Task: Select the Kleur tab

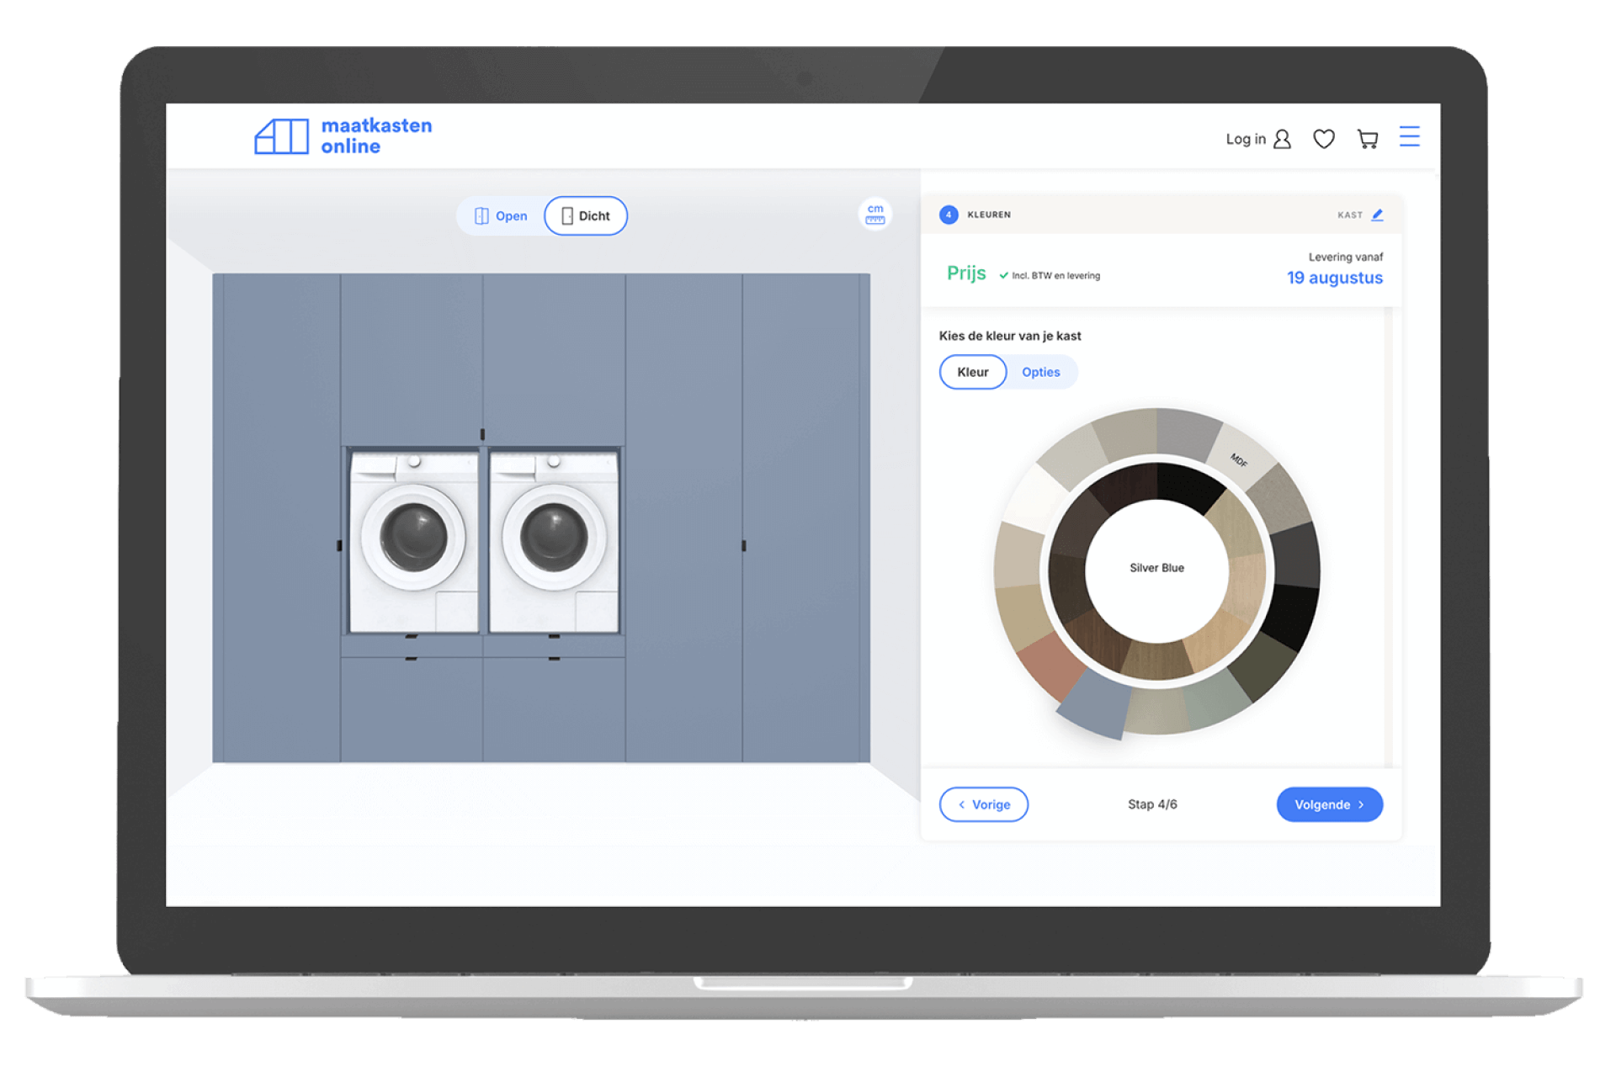Action: (972, 372)
